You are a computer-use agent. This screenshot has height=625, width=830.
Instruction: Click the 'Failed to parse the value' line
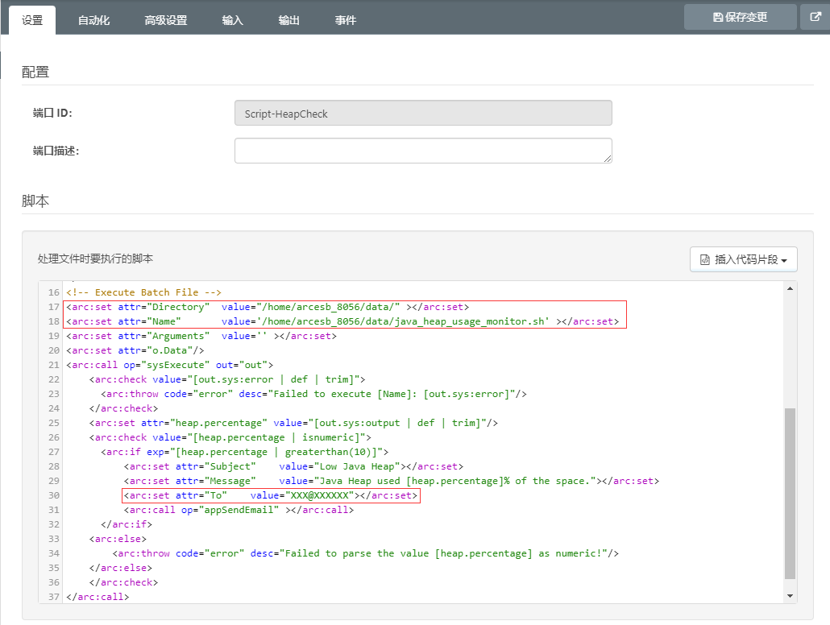[x=365, y=553]
